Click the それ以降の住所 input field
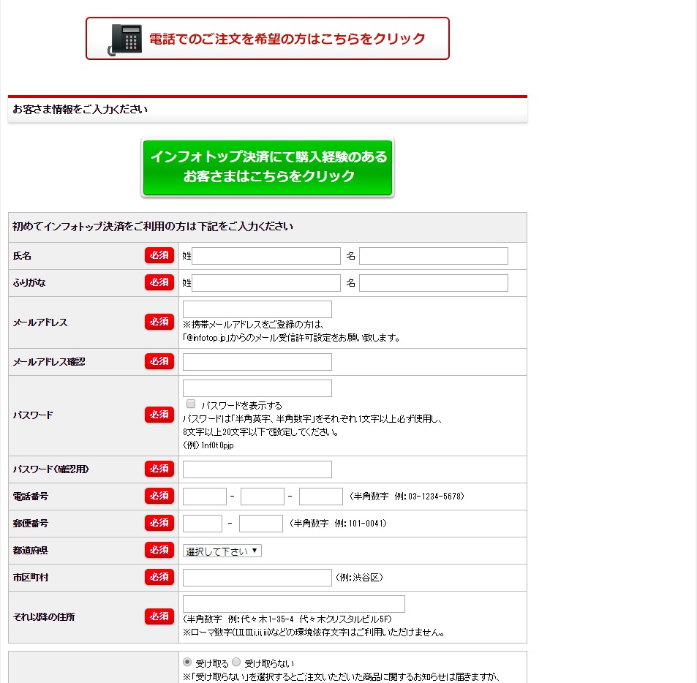 click(294, 604)
